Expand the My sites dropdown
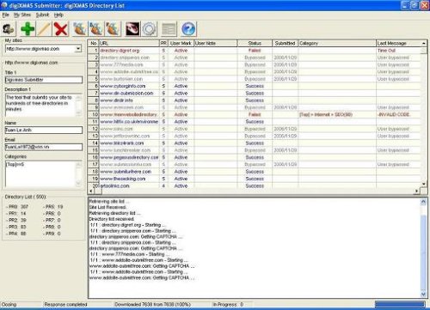 [x=78, y=49]
